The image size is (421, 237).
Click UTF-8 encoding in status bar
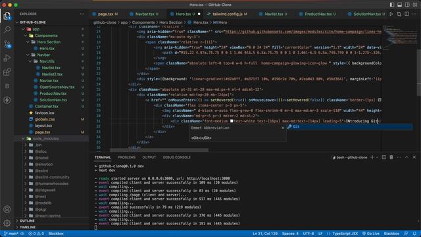point(309,234)
